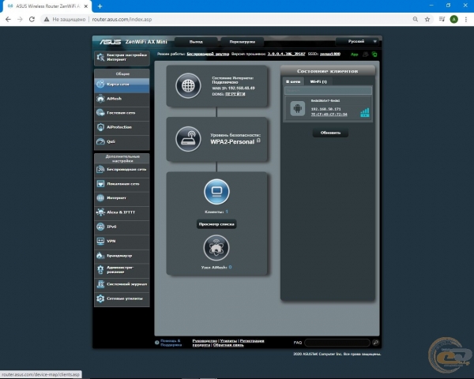Open Network Tools (Сетевые утилиты)
474x379 pixels.
(x=122, y=299)
